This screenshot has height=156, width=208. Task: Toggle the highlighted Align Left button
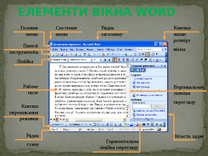pyautogui.click(x=115, y=60)
